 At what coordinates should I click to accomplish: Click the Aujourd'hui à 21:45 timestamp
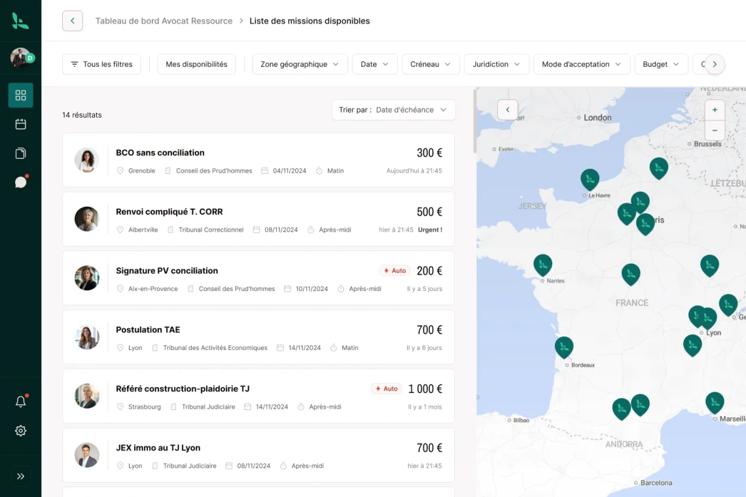click(x=414, y=171)
